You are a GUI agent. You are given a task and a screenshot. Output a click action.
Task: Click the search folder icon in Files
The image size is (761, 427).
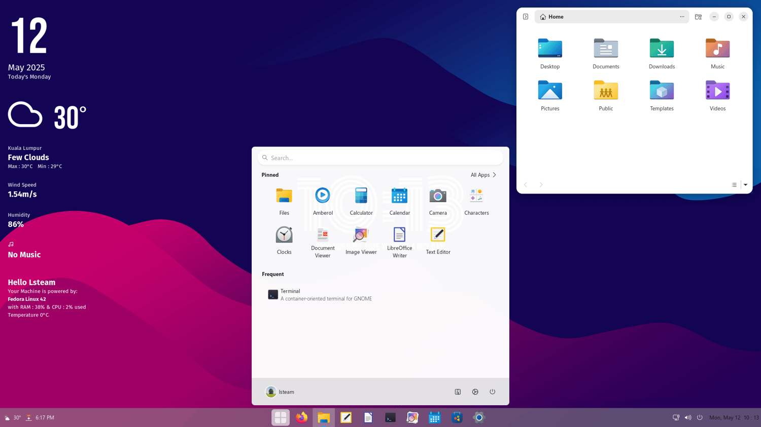698,17
